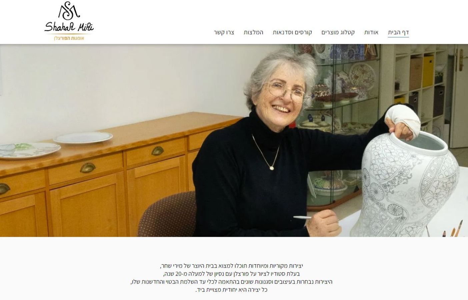Screen dimensions: 468x300
Task: Open the דף הבית menu item
Action: (x=398, y=32)
